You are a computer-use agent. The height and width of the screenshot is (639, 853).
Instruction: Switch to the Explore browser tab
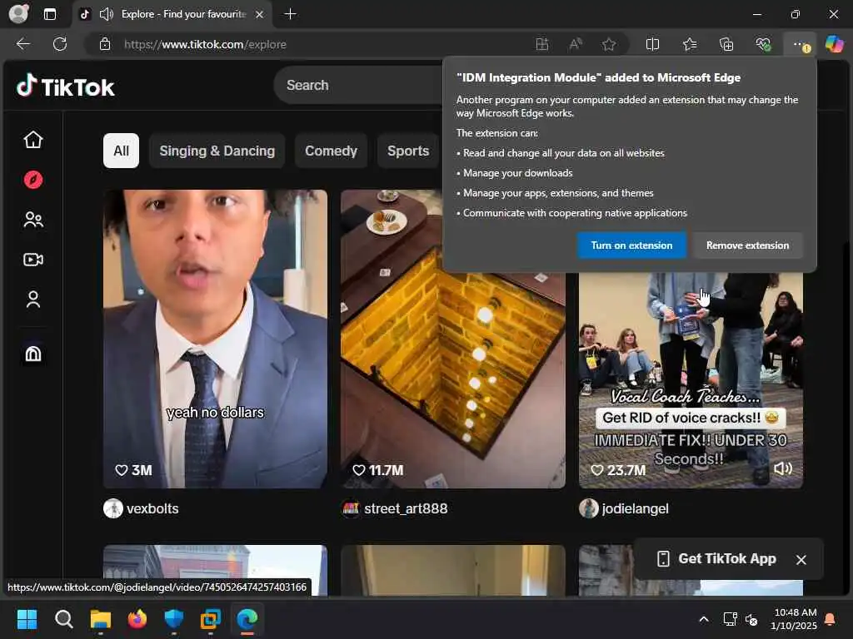pos(172,14)
